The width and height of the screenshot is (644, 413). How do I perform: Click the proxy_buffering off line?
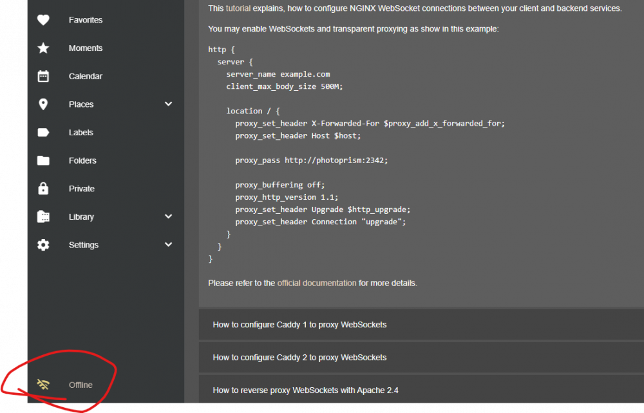pos(279,185)
